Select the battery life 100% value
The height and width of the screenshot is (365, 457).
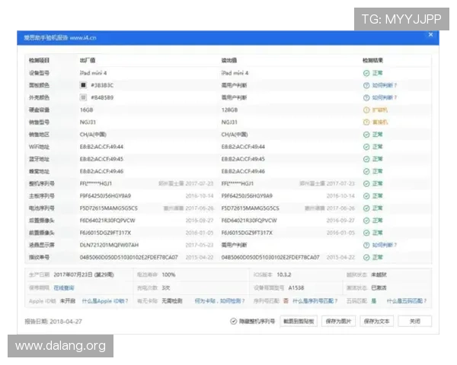click(x=168, y=275)
